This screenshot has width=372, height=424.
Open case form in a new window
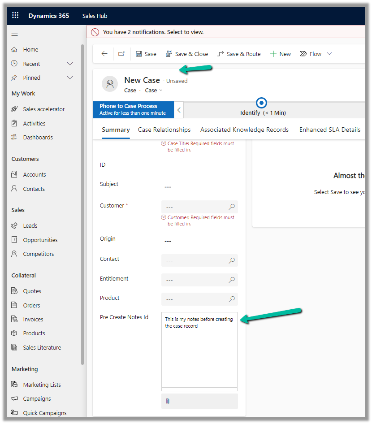121,54
